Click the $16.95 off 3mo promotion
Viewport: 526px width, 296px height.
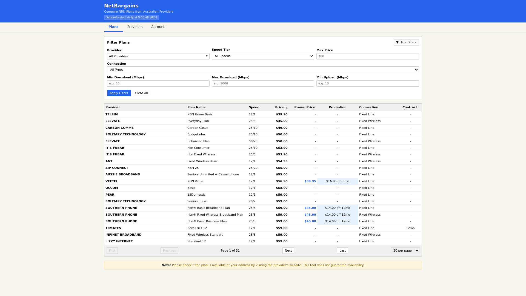[338, 181]
